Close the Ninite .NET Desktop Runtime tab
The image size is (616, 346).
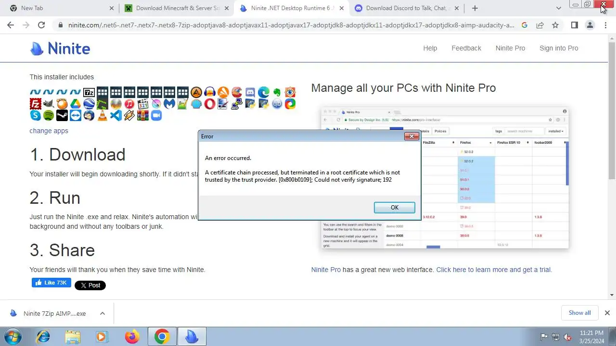[342, 8]
